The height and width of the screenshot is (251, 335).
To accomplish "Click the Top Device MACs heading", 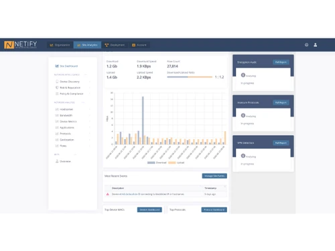I will pos(115,210).
